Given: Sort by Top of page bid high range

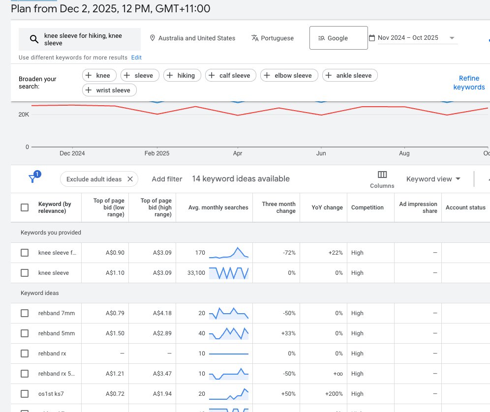Looking at the screenshot, I should (156, 207).
